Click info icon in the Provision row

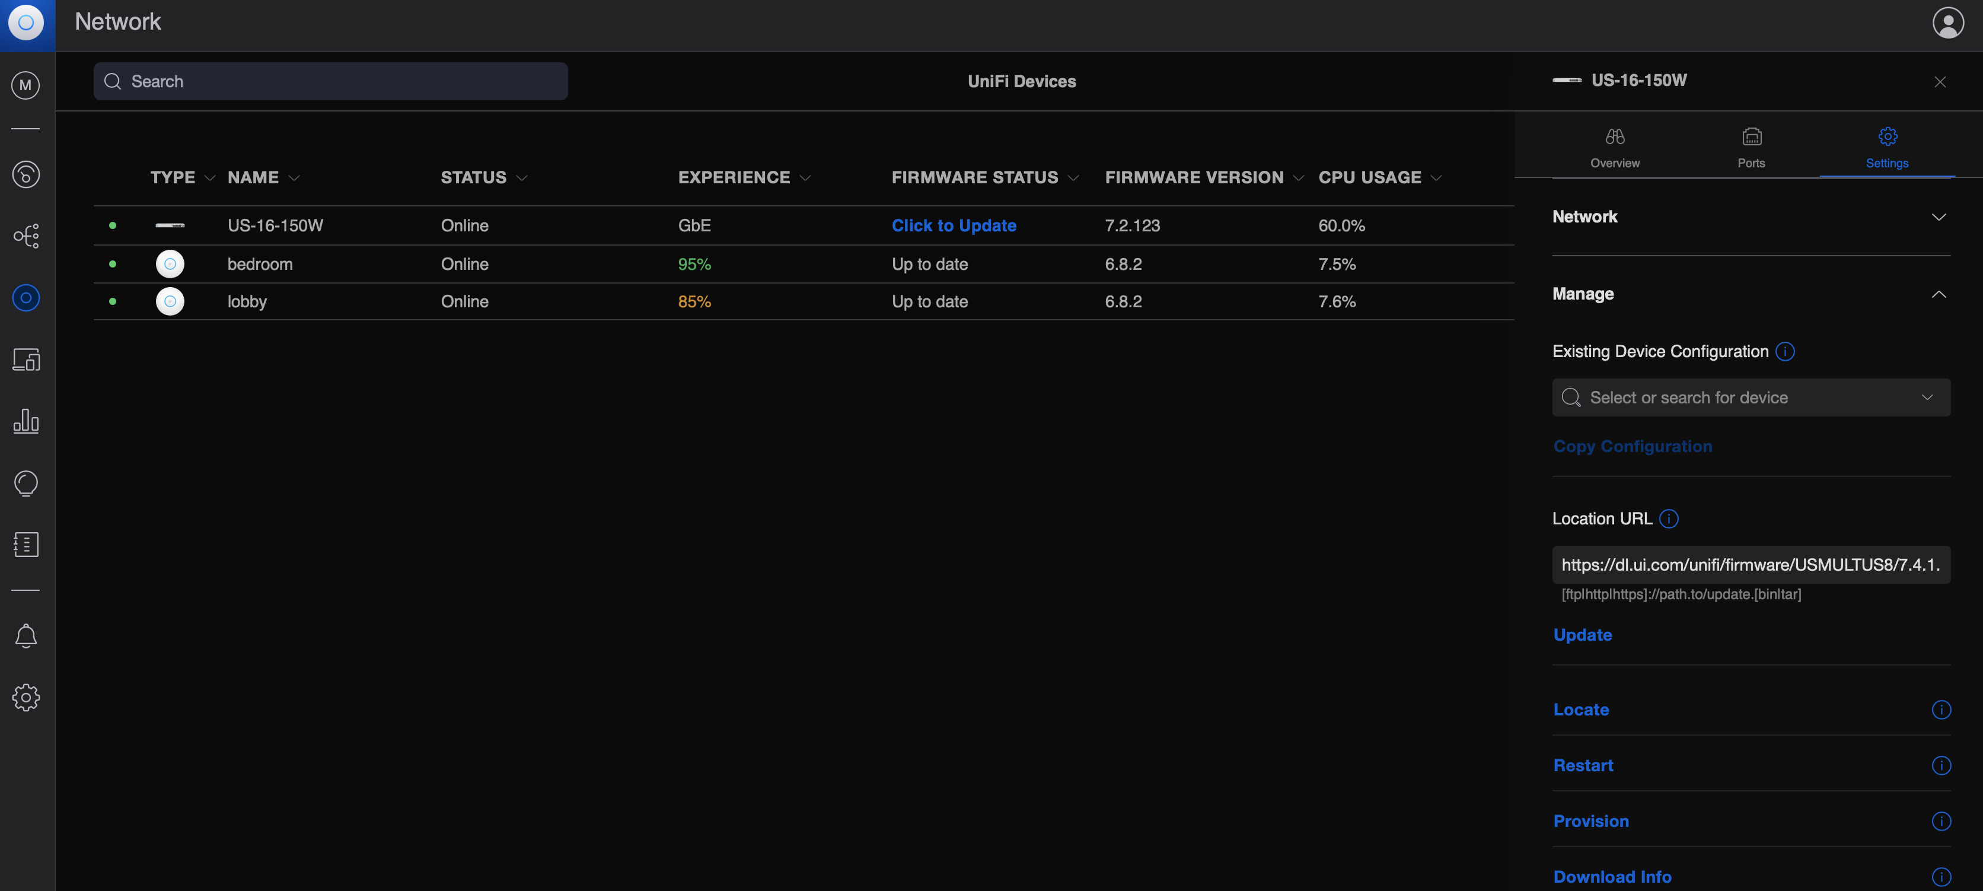pyautogui.click(x=1941, y=822)
